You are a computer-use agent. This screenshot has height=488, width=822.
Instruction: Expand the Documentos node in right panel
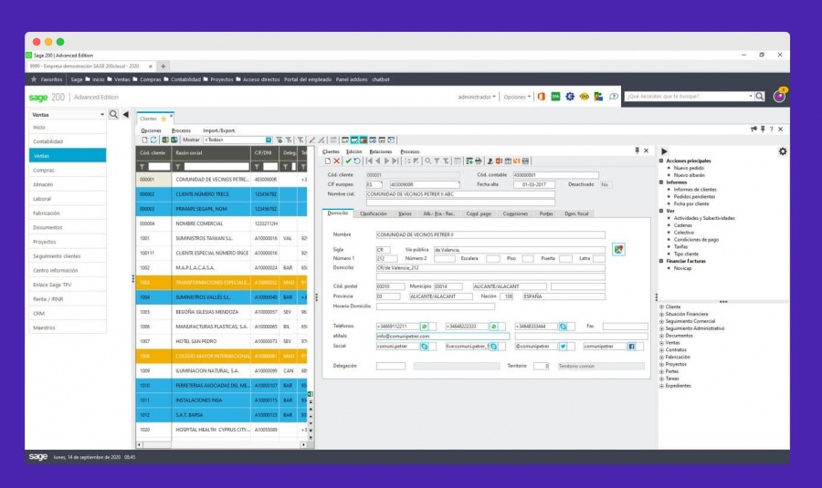point(661,336)
